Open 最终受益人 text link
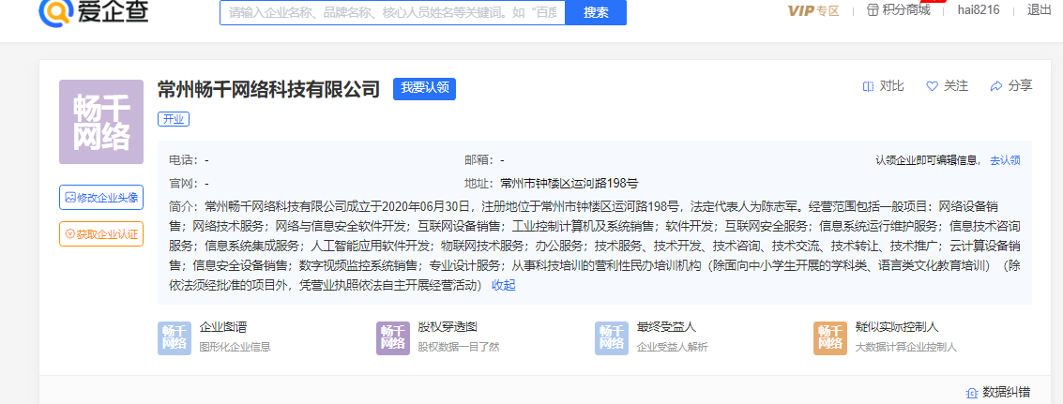The width and height of the screenshot is (1063, 404). tap(666, 327)
